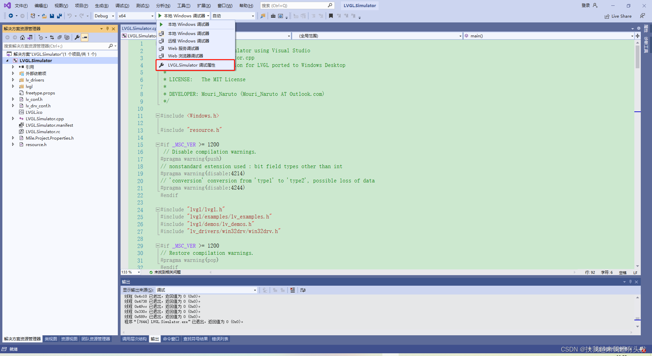This screenshot has width=652, height=356.
Task: Open the 自动 dropdown in toolbar
Action: click(233, 16)
